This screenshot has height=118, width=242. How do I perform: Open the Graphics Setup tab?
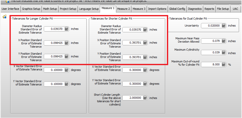point(31,9)
